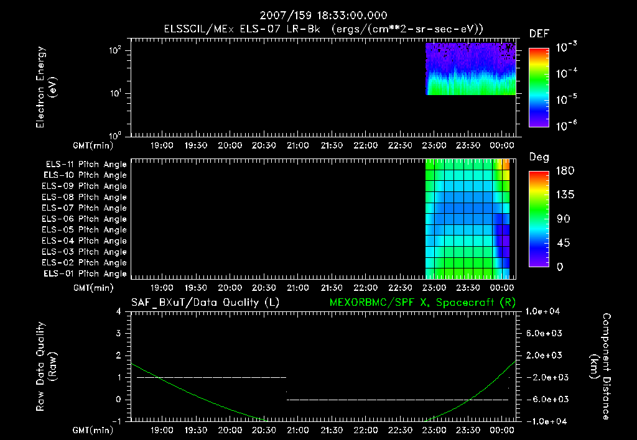Click the 10^2 tick on electron energy axis
This screenshot has height=440, width=637.
click(115, 50)
